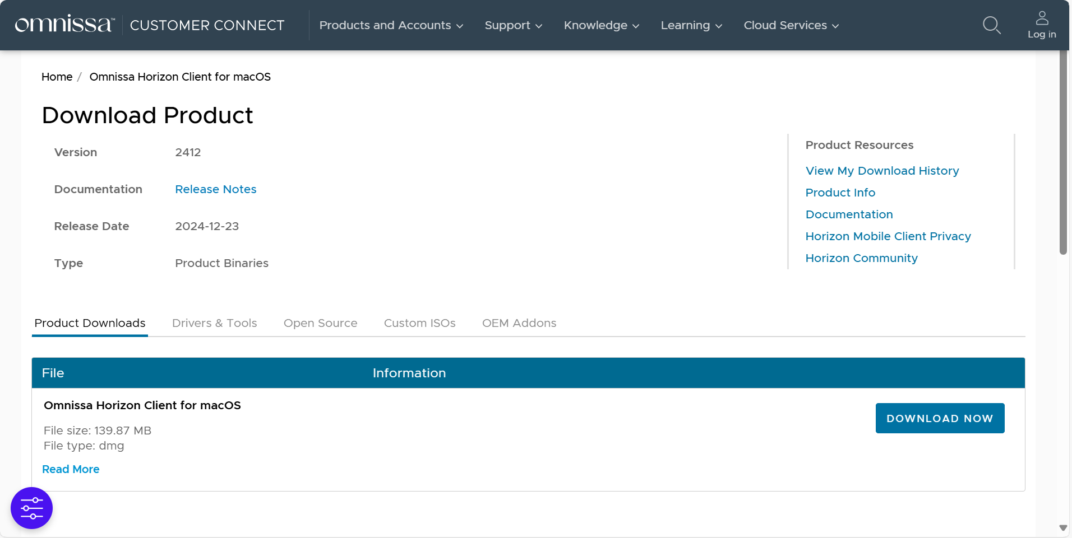The height and width of the screenshot is (538, 1072).
Task: Click the Product Binaries type value
Action: point(221,263)
